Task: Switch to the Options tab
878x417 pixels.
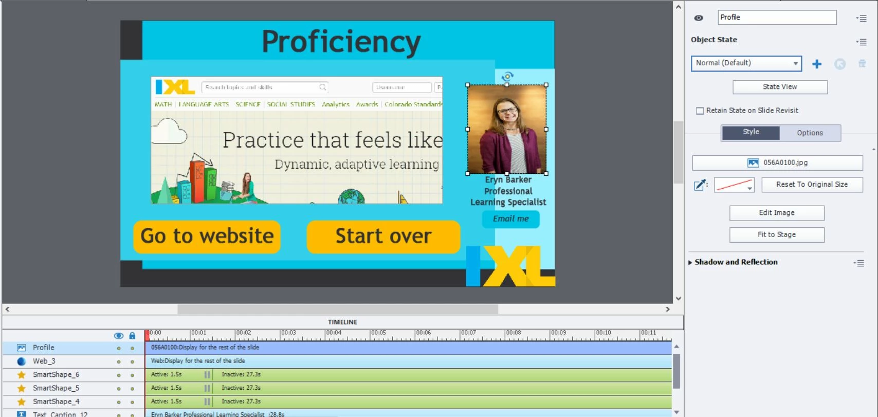Action: click(810, 133)
